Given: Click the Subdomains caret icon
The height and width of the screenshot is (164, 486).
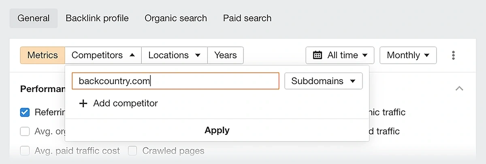Looking at the screenshot, I should click(x=352, y=81).
